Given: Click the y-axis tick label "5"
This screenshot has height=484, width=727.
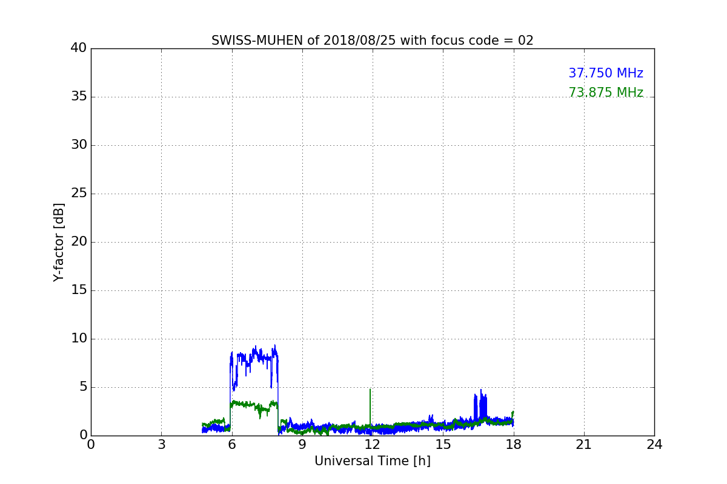Looking at the screenshot, I should (82, 387).
